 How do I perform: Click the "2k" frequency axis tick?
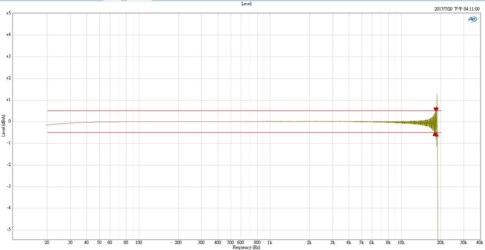pyautogui.click(x=310, y=243)
